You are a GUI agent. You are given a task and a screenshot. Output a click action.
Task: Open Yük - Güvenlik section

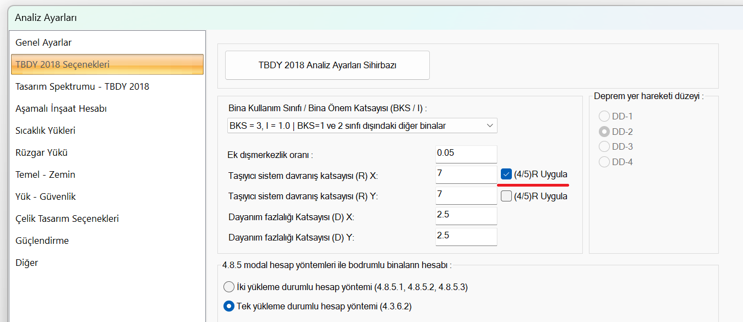[45, 197]
